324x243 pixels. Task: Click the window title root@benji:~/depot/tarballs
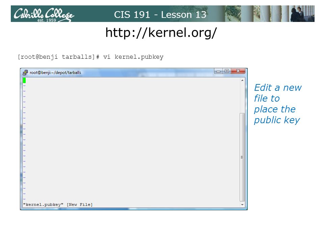tap(55, 73)
